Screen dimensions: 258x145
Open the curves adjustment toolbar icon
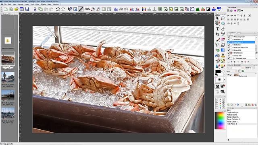tap(192, 9)
